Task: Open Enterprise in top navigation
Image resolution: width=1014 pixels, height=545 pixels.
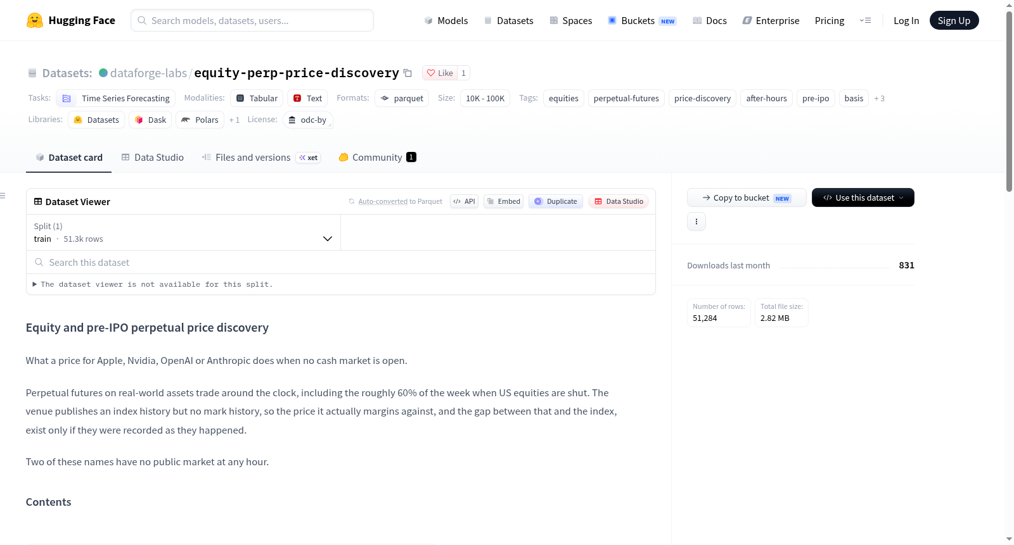Action: [771, 20]
